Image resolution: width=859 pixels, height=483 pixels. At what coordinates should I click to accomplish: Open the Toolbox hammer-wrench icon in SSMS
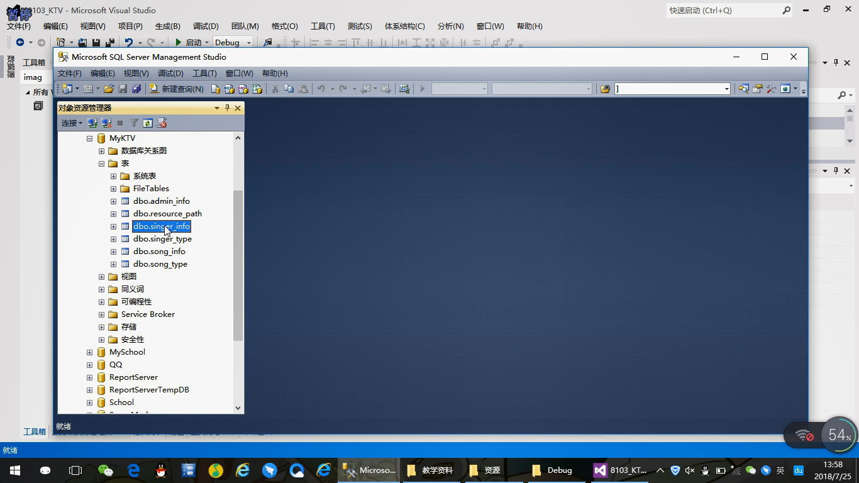771,89
